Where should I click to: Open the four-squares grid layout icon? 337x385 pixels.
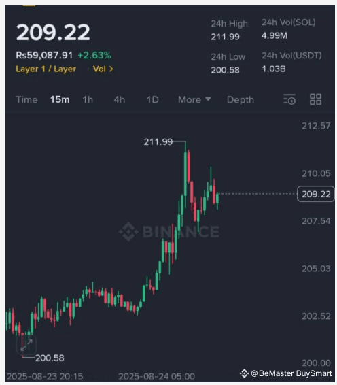click(x=315, y=99)
